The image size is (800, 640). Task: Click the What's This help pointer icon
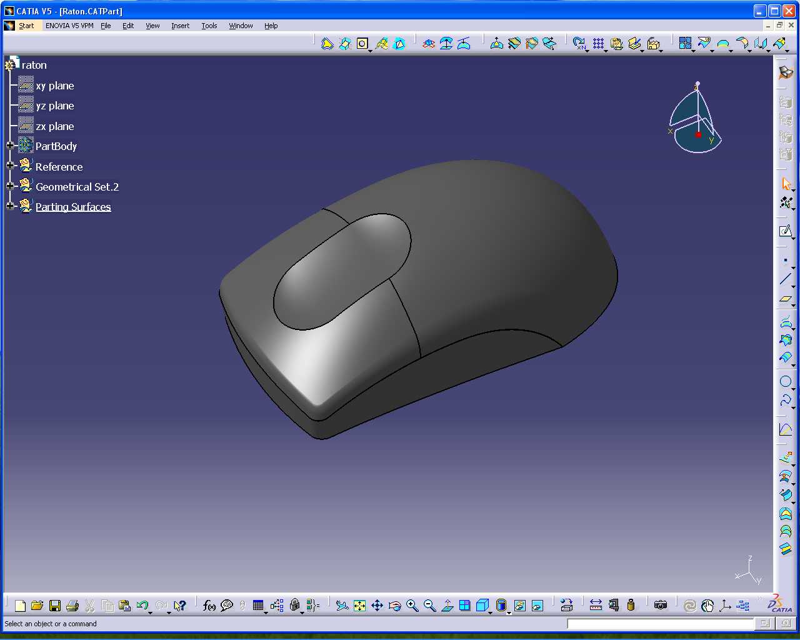pyautogui.click(x=179, y=606)
